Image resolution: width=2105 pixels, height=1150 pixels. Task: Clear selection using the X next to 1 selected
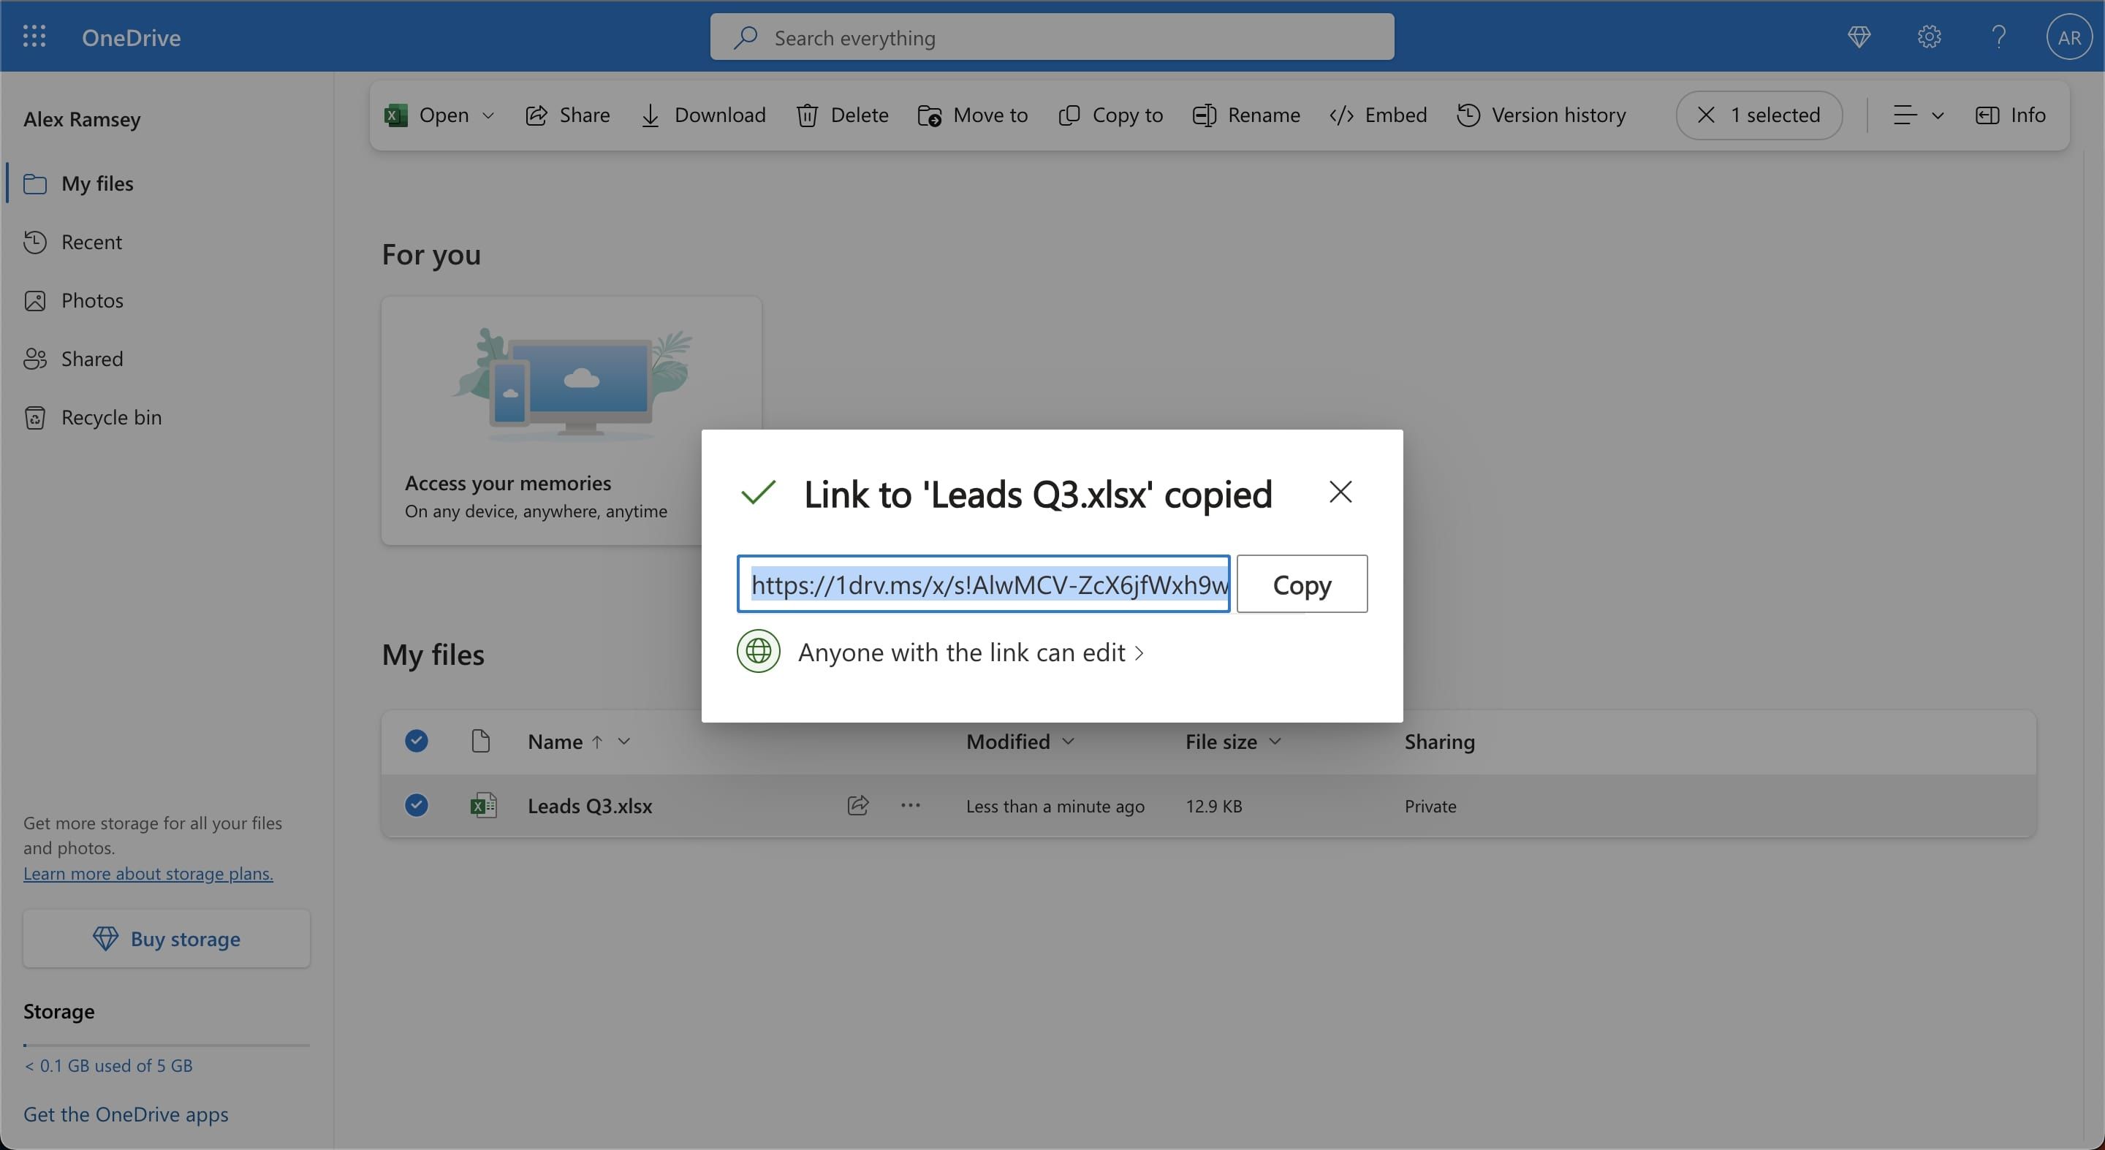pyautogui.click(x=1706, y=115)
